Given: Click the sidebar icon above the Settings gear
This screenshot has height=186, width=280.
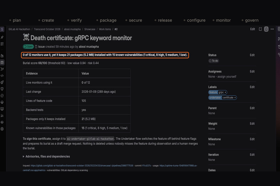Looking at the screenshot, I should point(2,122).
